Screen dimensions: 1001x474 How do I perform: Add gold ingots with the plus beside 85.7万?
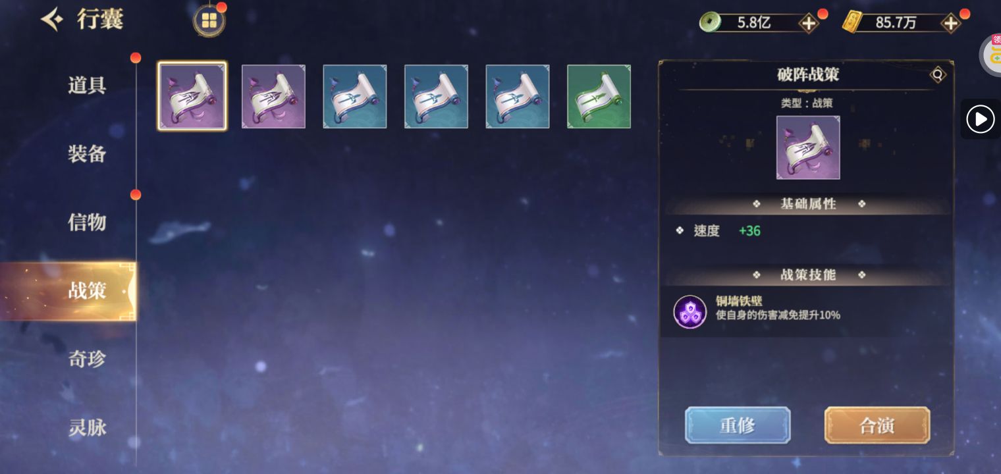[950, 23]
